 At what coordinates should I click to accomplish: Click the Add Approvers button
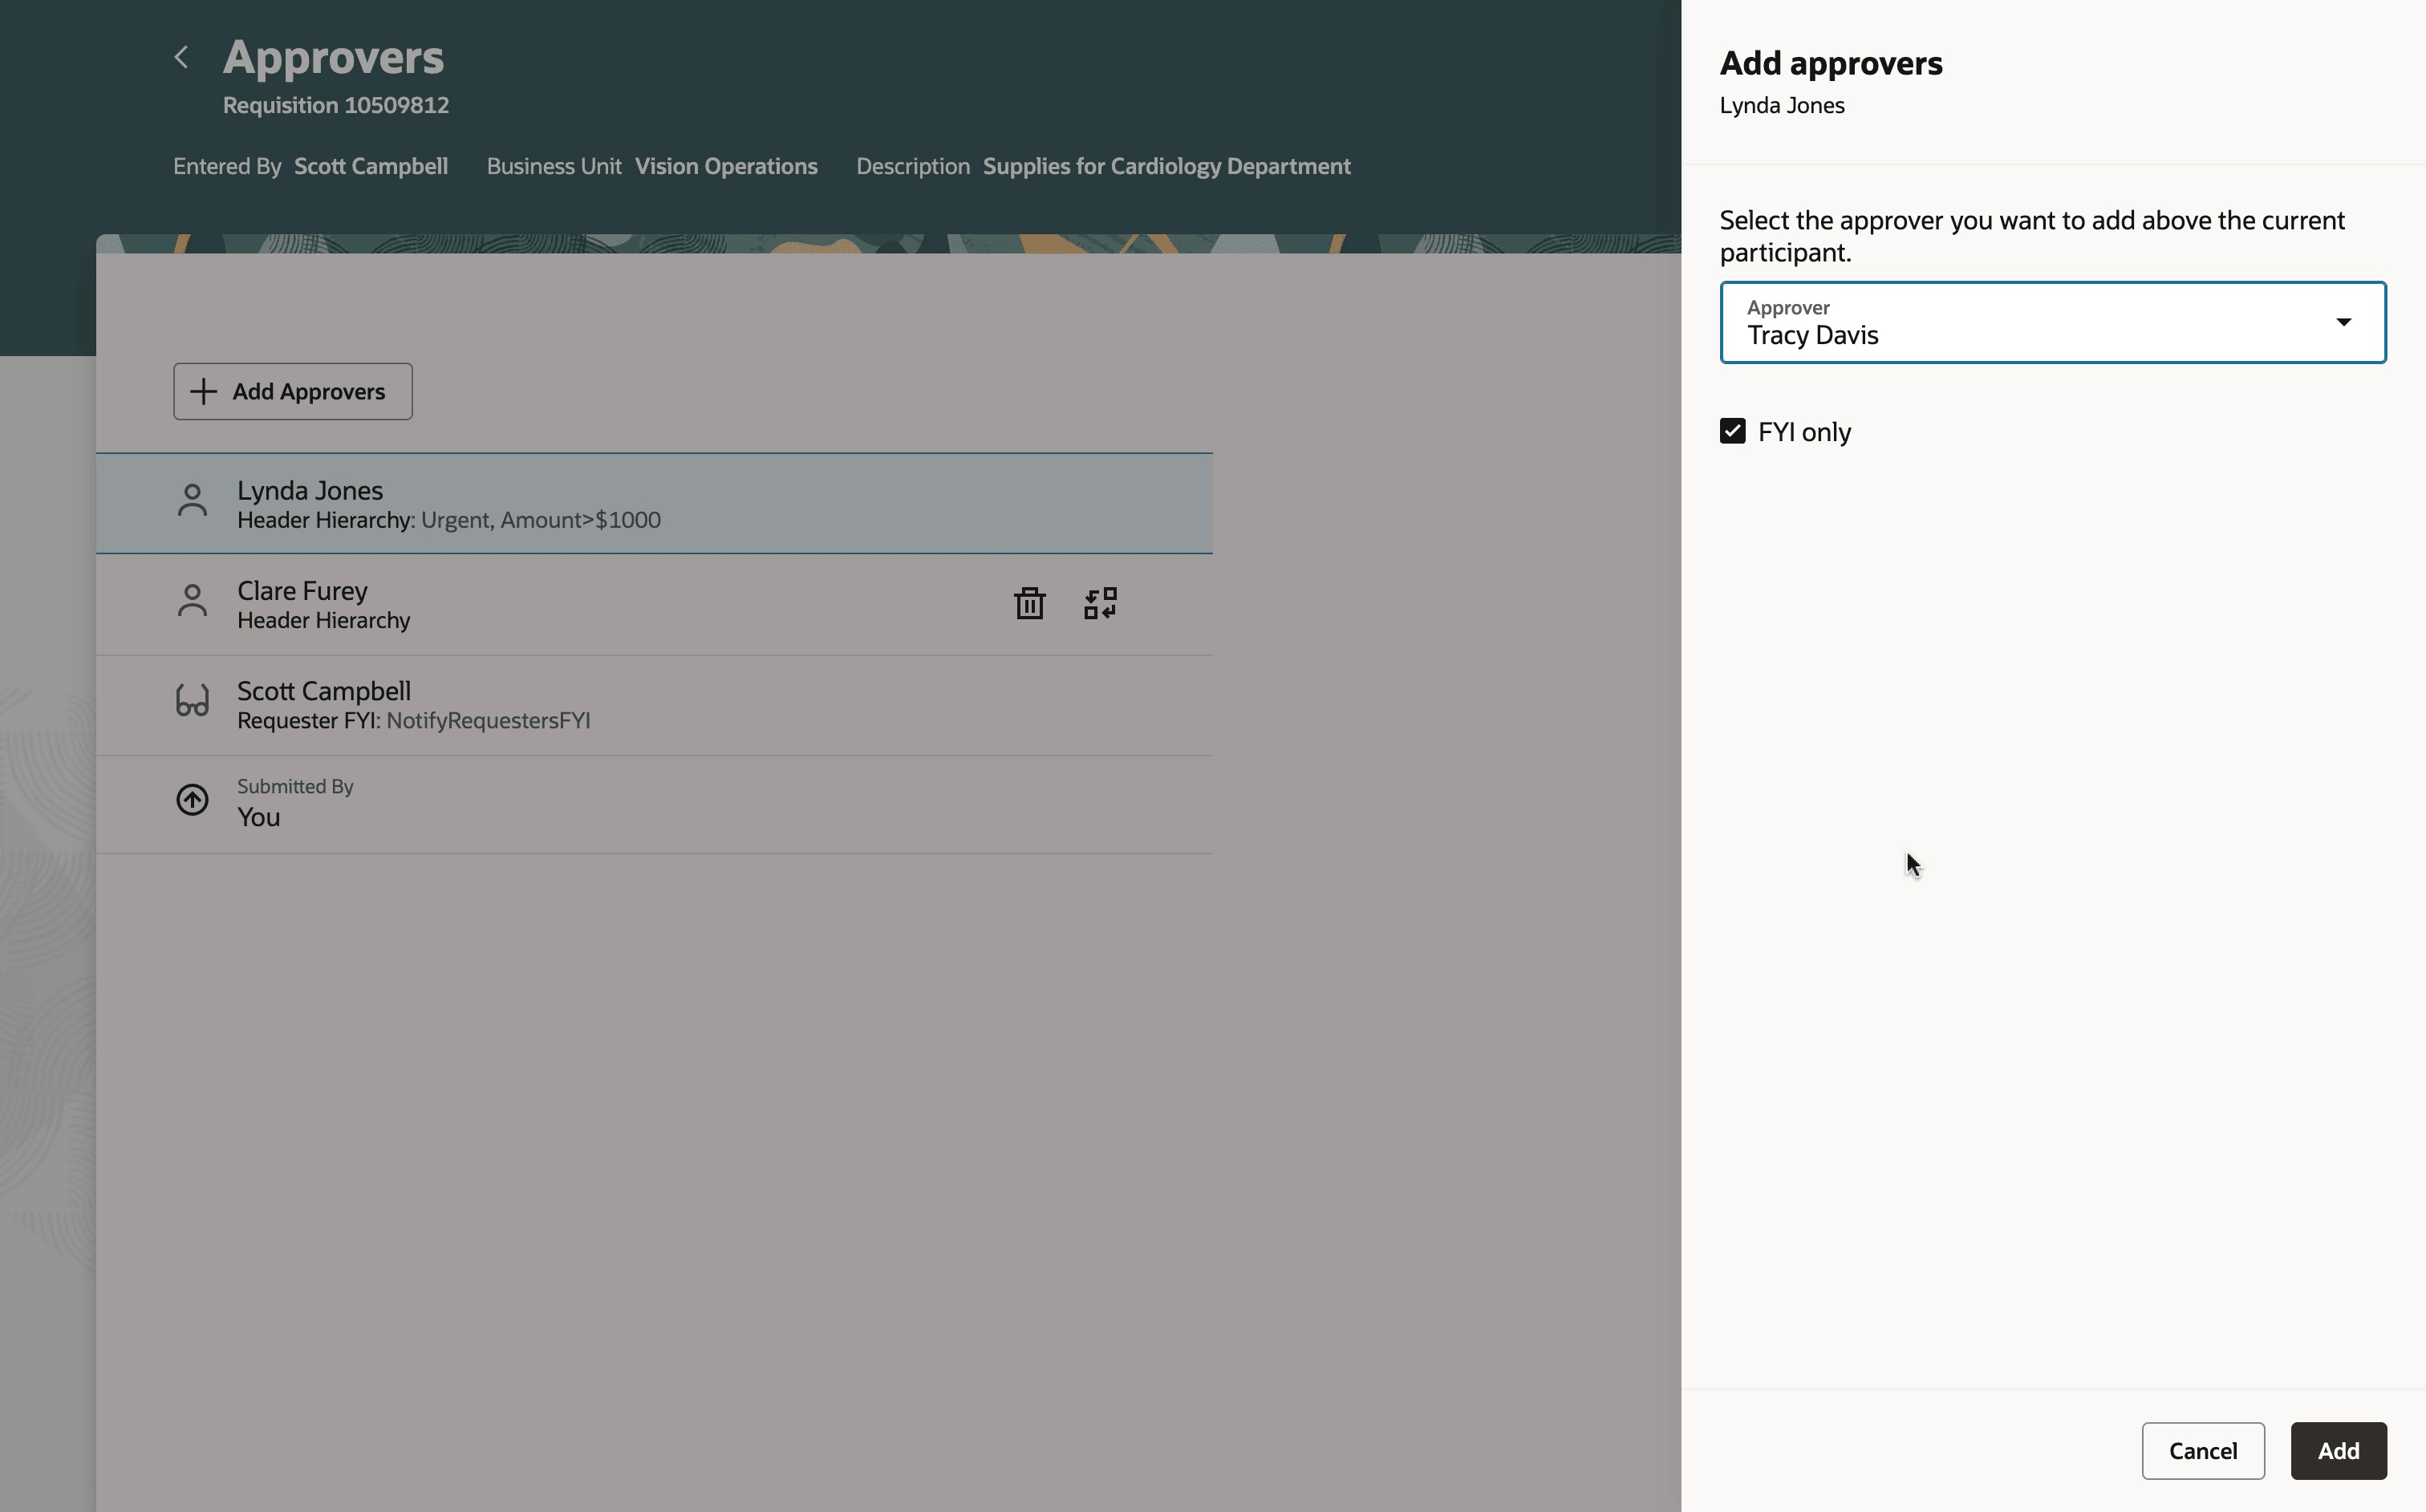click(292, 391)
